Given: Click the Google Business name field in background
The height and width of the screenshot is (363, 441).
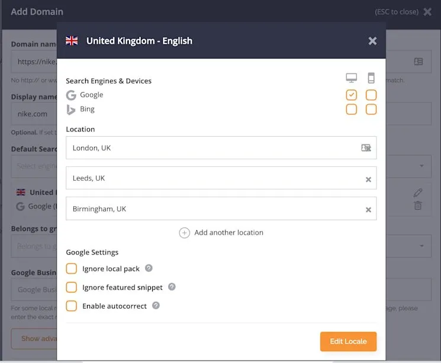Looking at the screenshot, I should click(34, 290).
